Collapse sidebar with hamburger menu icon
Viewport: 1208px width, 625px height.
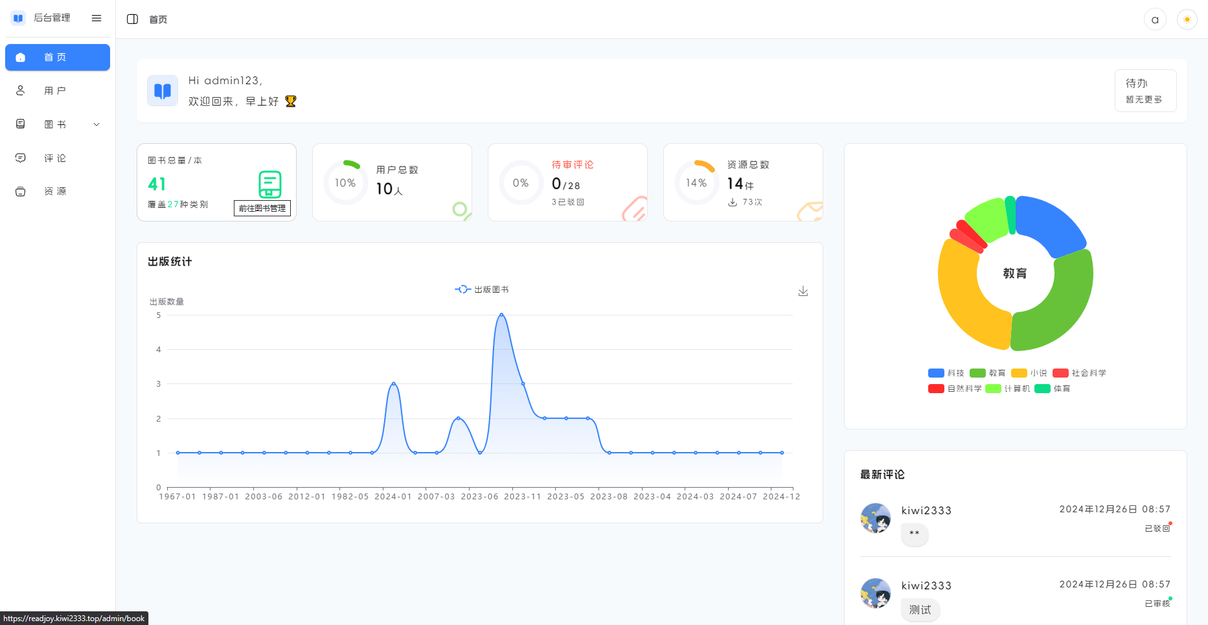pyautogui.click(x=97, y=18)
